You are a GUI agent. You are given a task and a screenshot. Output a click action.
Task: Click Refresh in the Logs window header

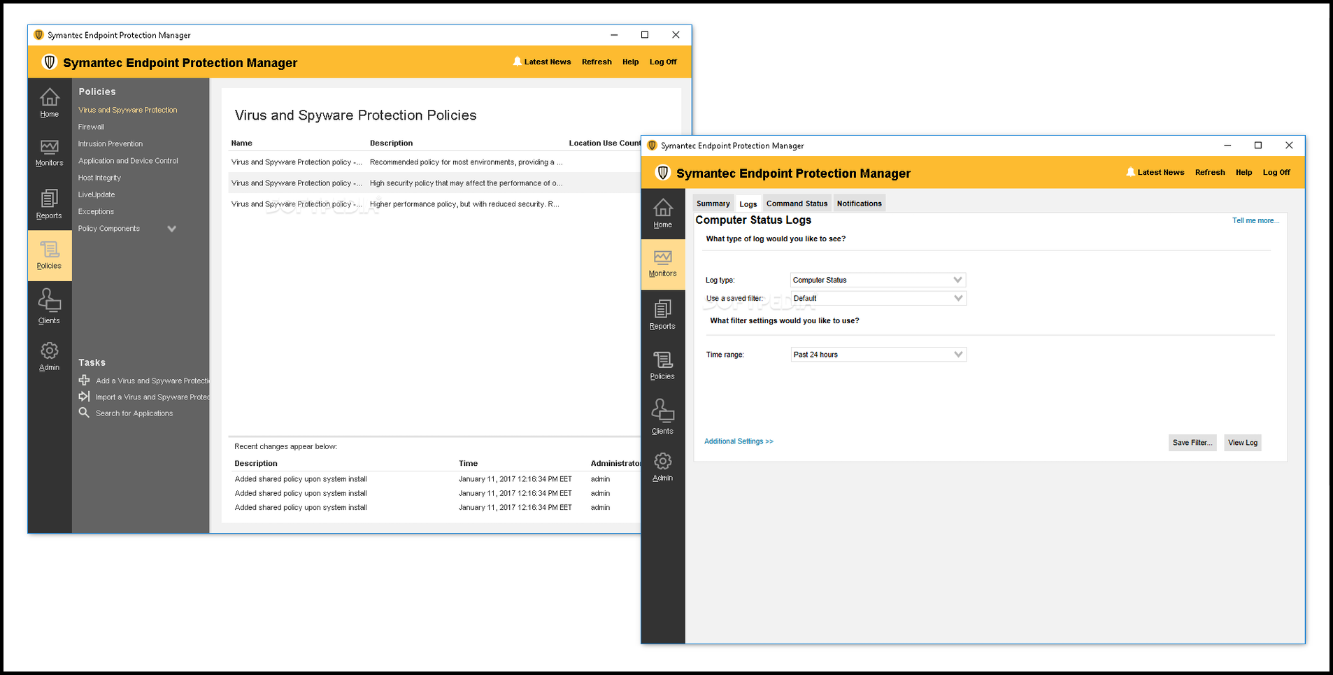[1210, 172]
